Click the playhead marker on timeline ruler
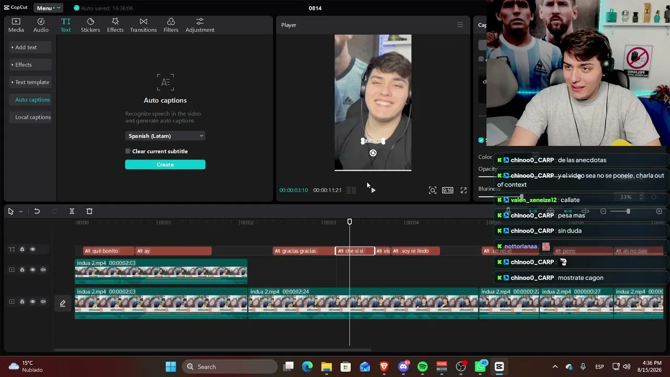 (350, 222)
